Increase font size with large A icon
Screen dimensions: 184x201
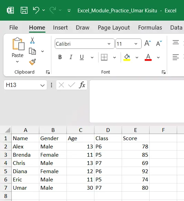[x=147, y=43]
